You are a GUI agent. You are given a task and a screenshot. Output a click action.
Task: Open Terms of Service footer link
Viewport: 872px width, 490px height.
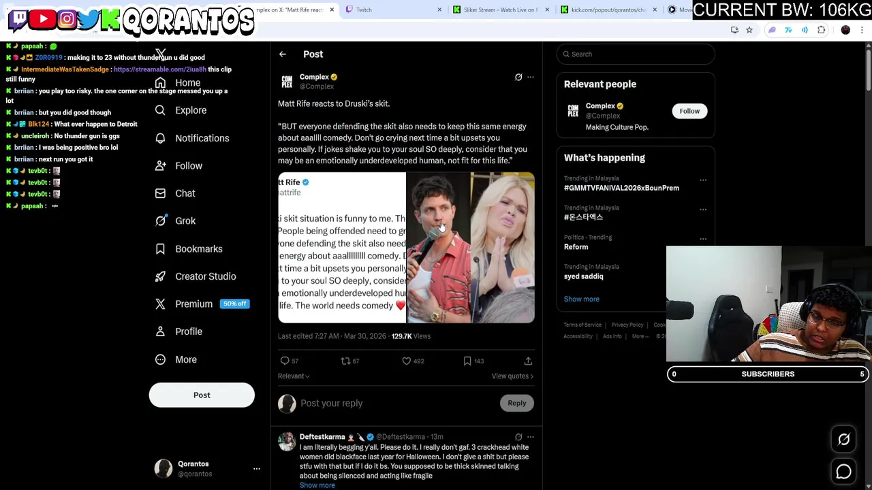click(x=582, y=325)
